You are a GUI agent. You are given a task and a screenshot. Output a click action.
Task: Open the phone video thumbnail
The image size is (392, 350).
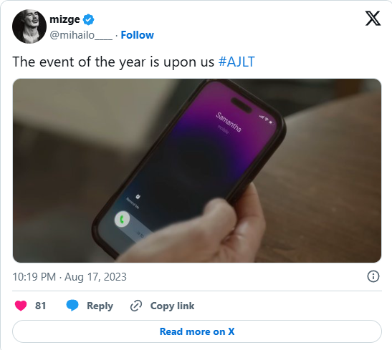point(197,170)
